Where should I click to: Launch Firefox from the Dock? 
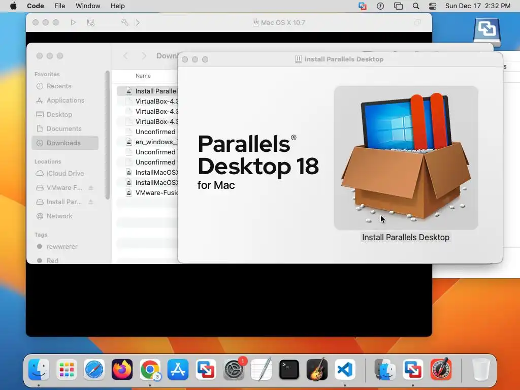(122, 369)
